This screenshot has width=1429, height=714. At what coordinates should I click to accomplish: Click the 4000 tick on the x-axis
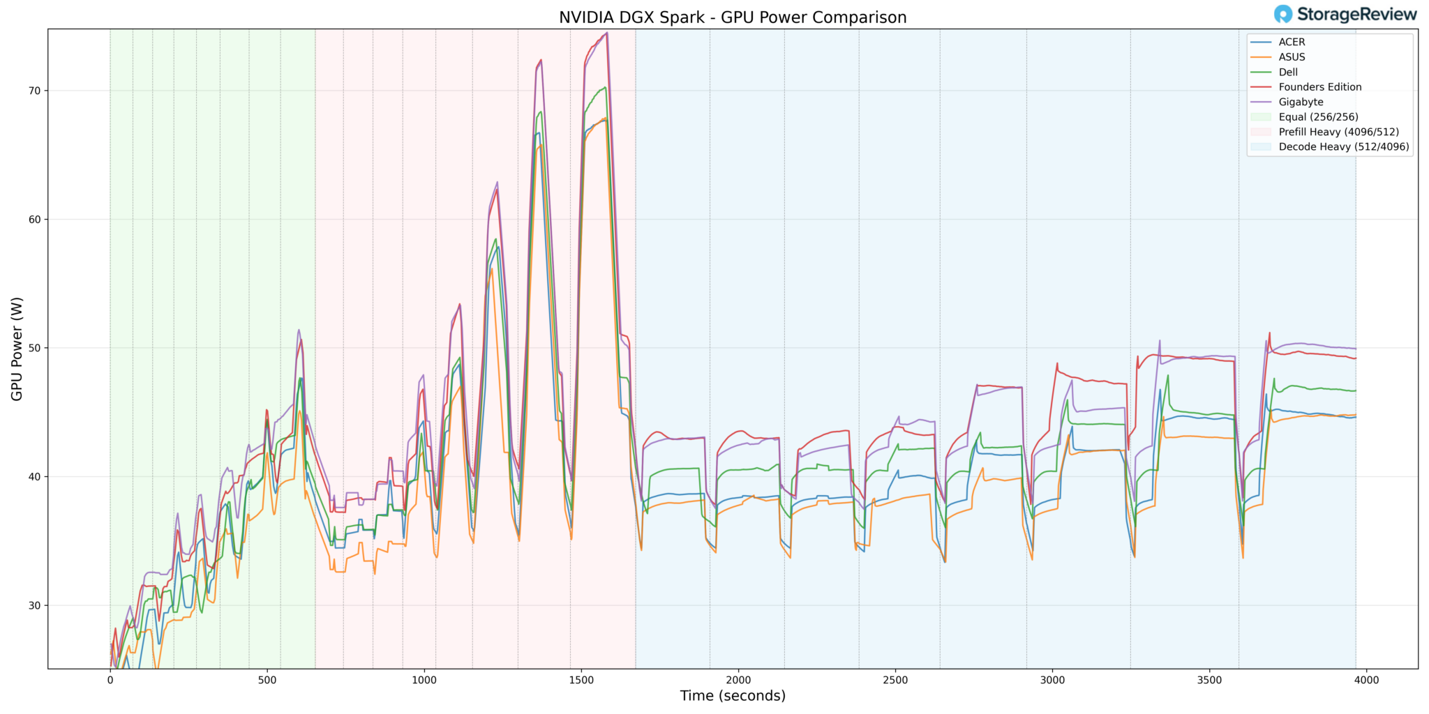1366,681
